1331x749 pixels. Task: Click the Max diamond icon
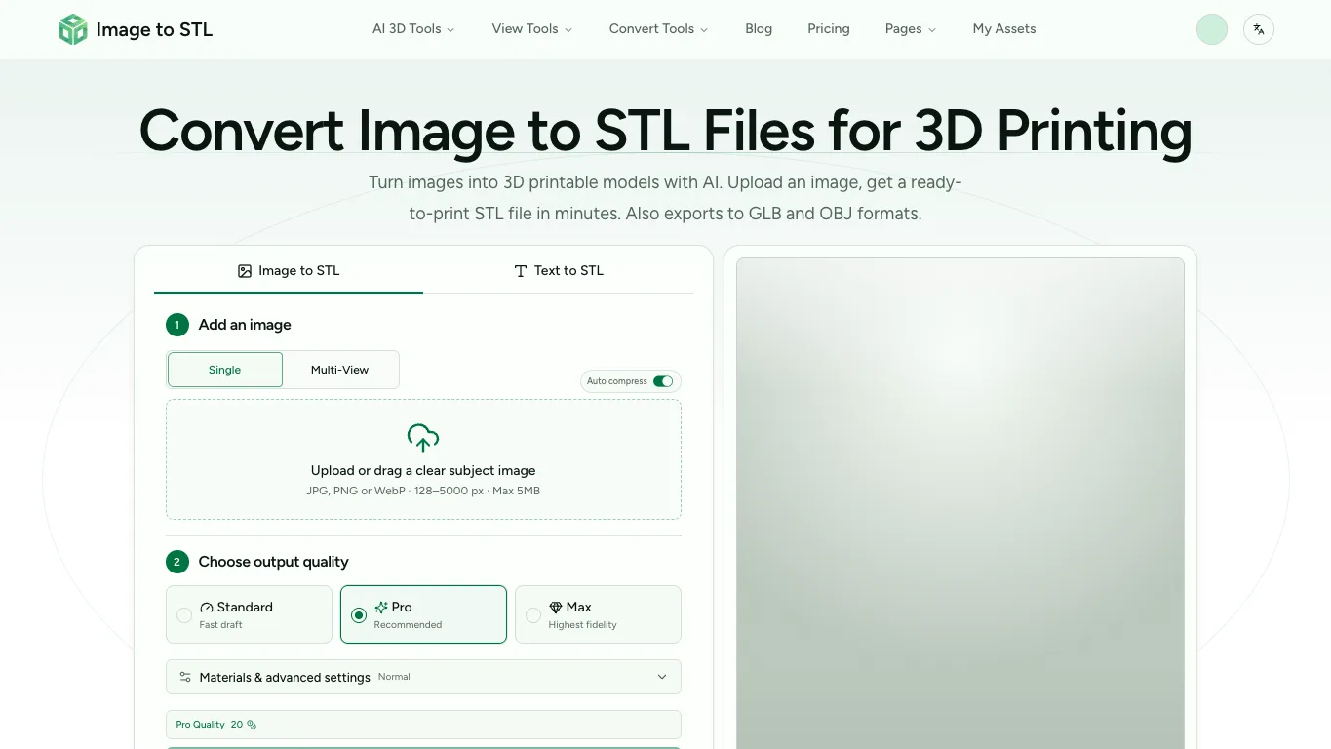coord(556,607)
